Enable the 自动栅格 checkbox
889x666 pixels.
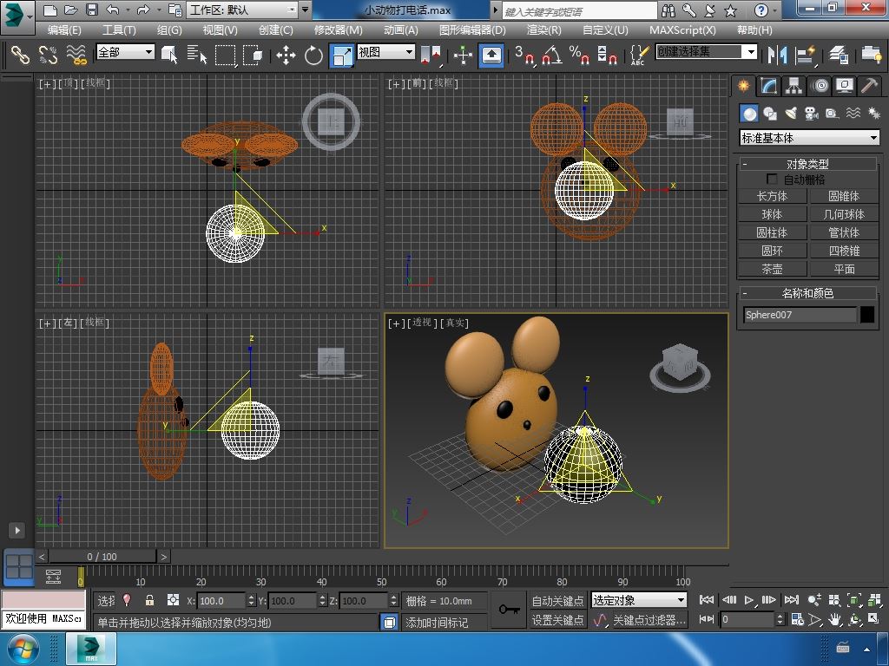point(772,179)
